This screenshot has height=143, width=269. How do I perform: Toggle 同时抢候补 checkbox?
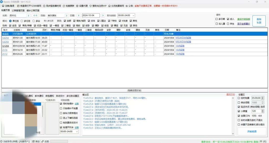[x=61, y=104]
